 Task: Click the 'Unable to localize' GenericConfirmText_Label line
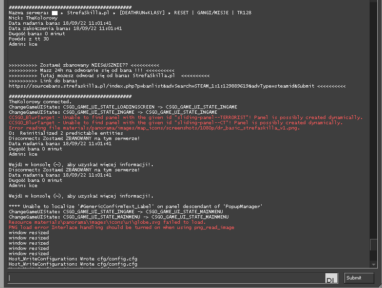pyautogui.click(x=136, y=207)
